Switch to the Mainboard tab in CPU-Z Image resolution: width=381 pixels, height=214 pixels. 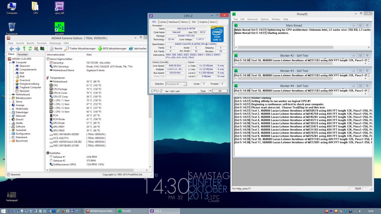[x=174, y=22]
